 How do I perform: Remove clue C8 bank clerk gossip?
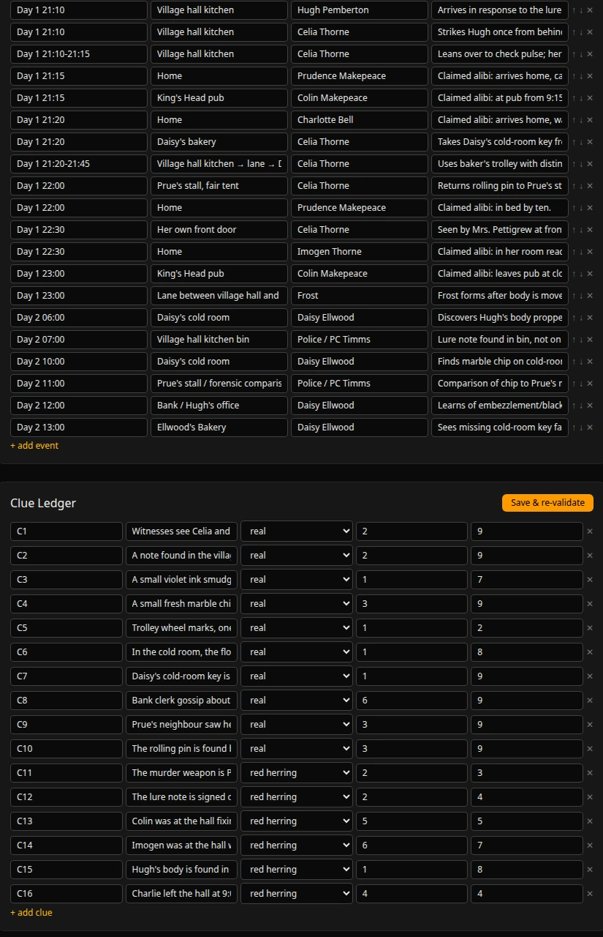click(590, 701)
